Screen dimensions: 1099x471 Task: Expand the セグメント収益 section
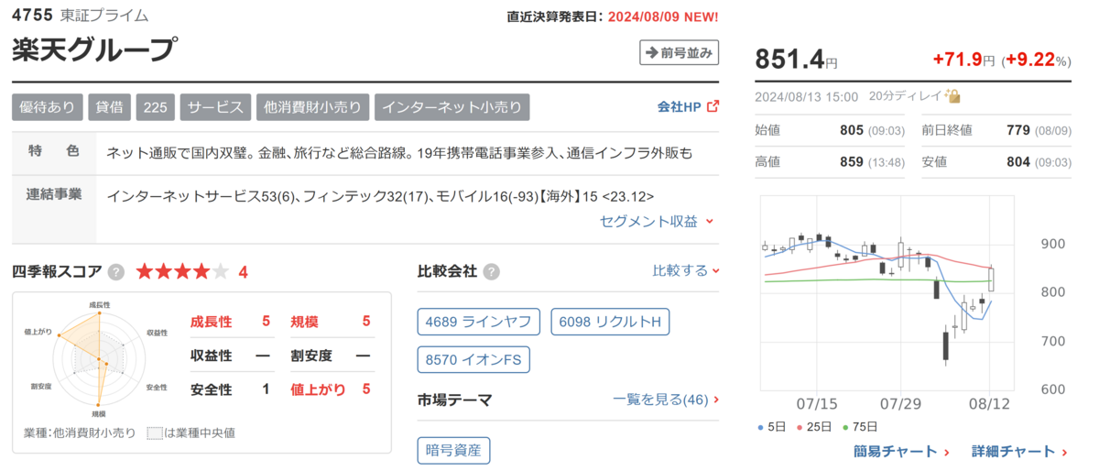[657, 221]
